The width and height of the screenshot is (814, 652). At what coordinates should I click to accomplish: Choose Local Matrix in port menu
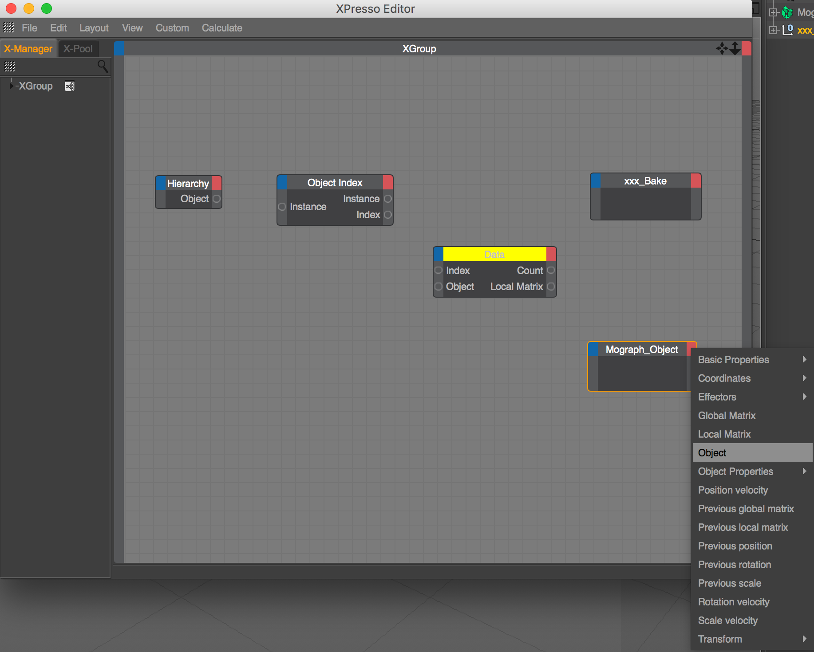(x=724, y=434)
